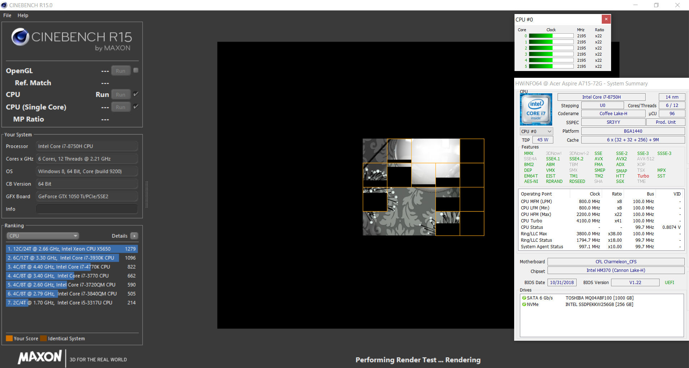
Task: Select ranking entry Intel Core i7-3720QM
Action: point(72,284)
